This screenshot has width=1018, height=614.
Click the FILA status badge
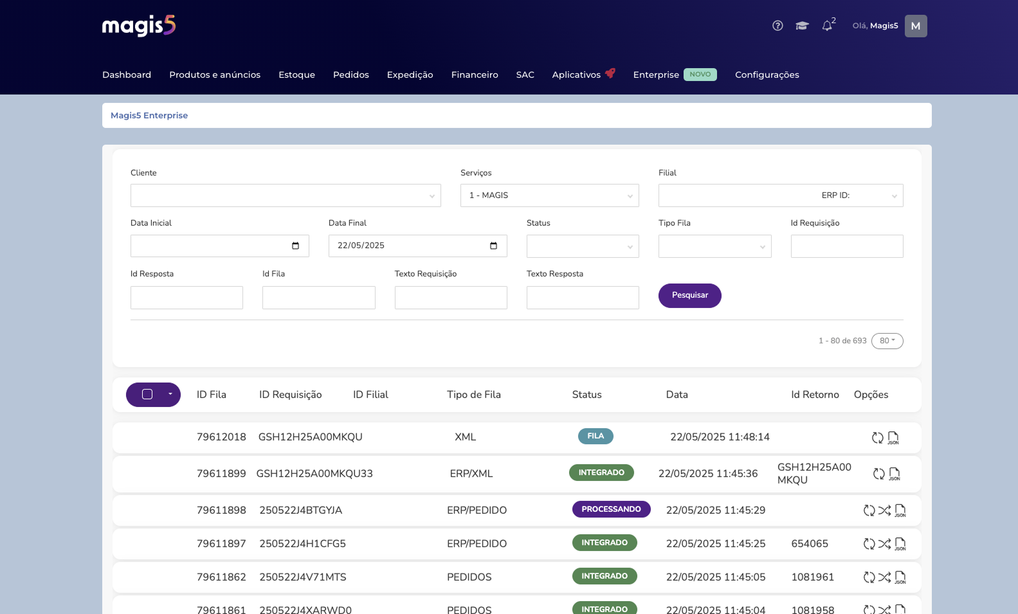(x=595, y=437)
